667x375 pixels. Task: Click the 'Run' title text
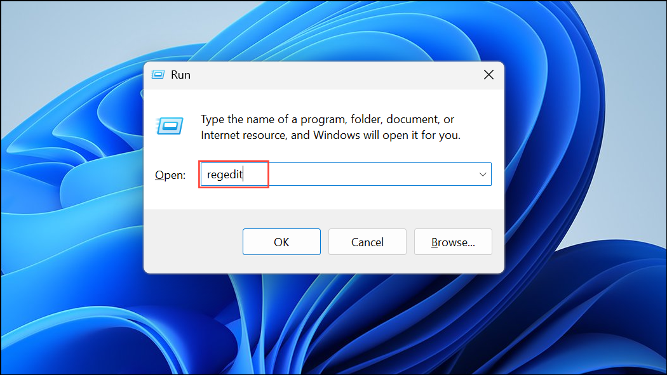(180, 75)
